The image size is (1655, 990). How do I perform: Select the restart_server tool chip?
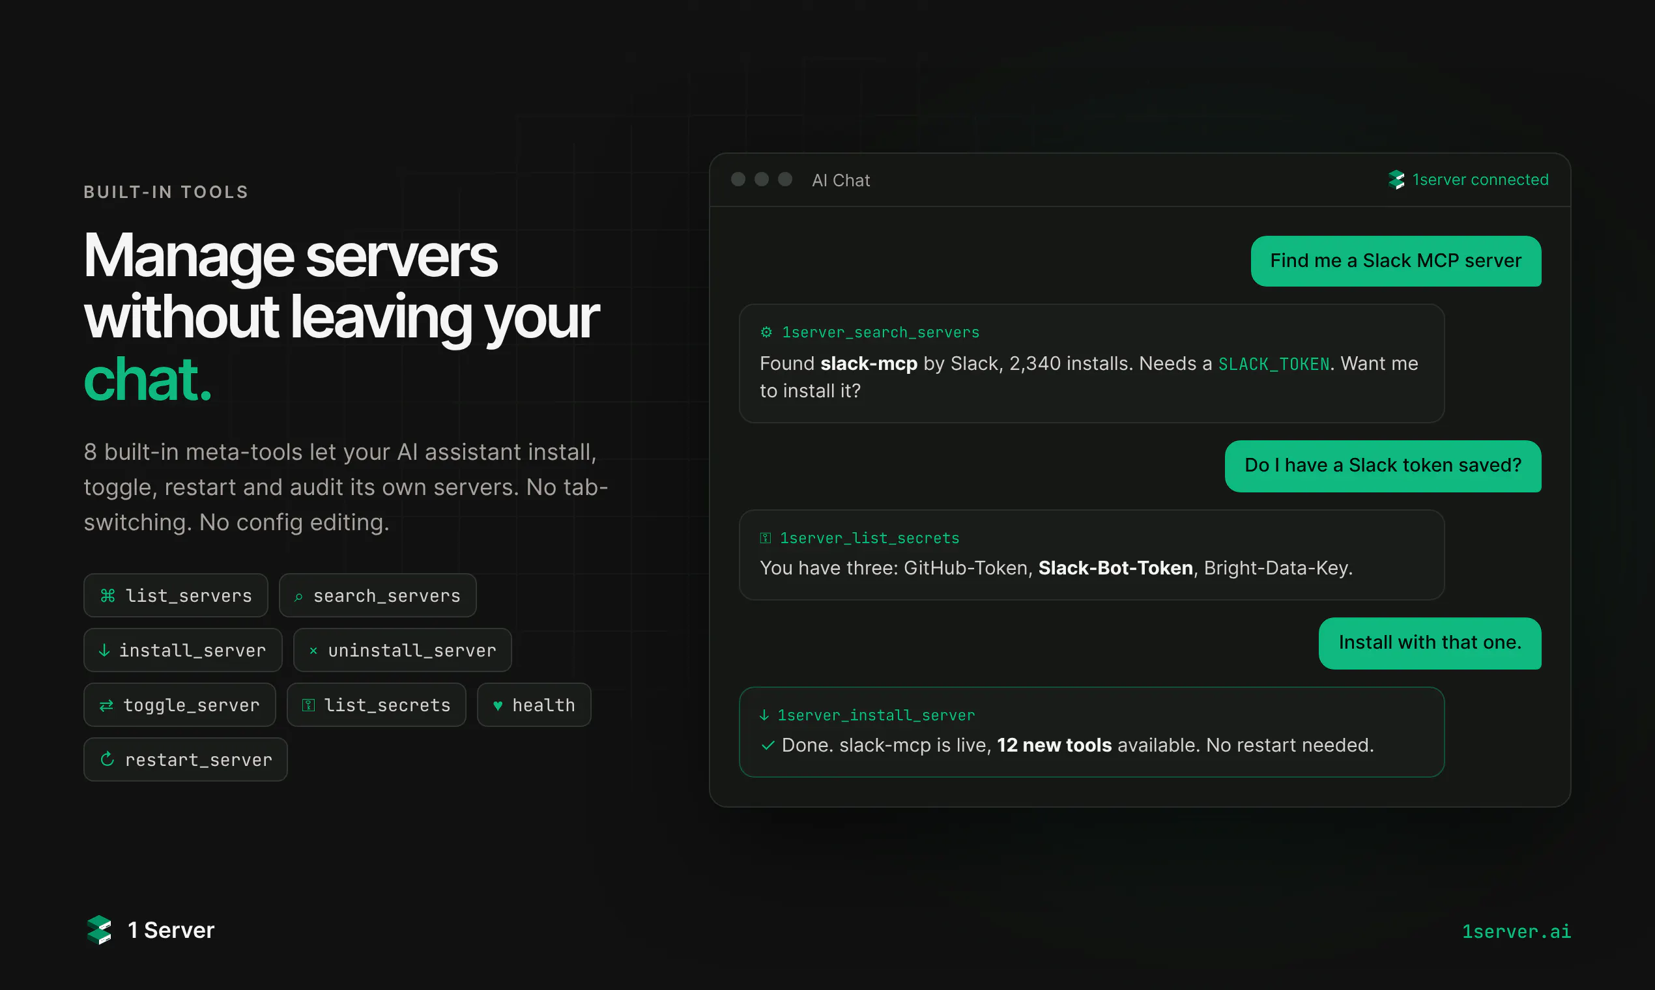[186, 759]
